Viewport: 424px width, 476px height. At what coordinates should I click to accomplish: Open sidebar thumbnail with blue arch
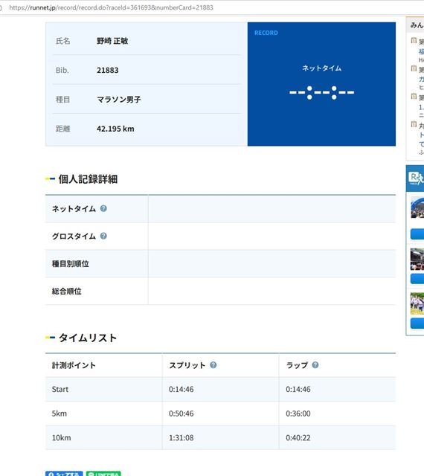pyautogui.click(x=417, y=208)
